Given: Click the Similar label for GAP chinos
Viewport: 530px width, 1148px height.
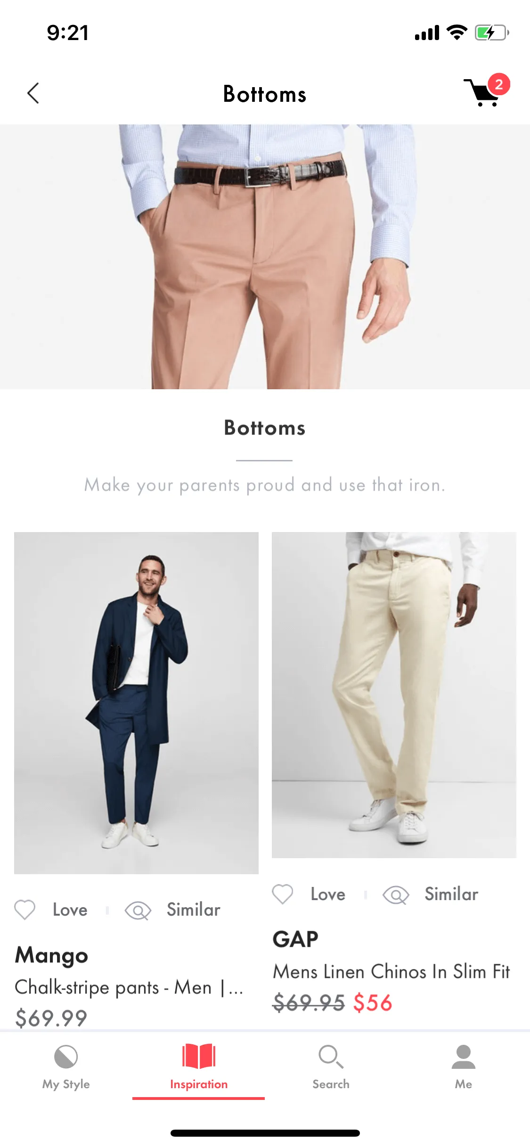Looking at the screenshot, I should [x=451, y=894].
